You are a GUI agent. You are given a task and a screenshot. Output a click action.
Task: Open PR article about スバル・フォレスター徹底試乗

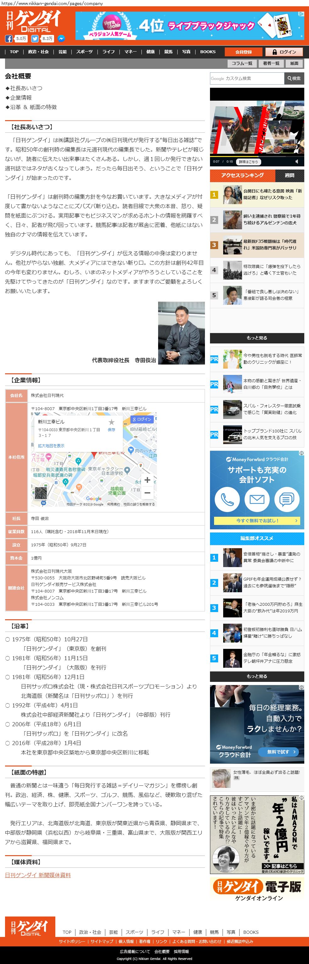click(x=257, y=410)
